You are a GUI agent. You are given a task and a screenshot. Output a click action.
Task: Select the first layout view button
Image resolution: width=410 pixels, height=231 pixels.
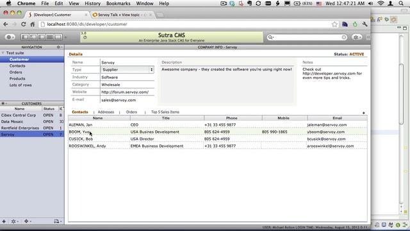click(25, 37)
